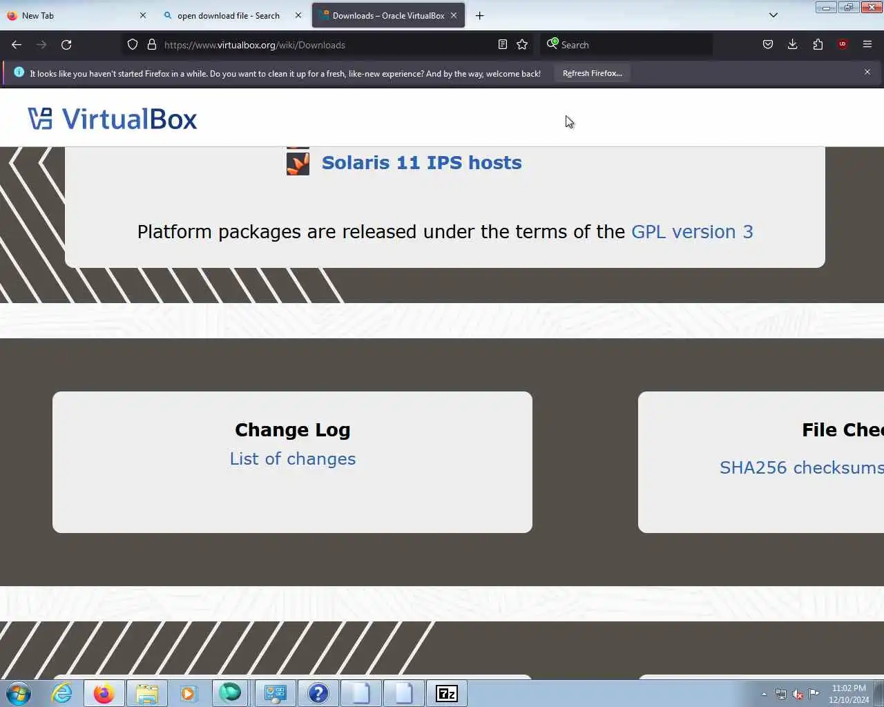Save page to Pocket
Image resolution: width=884 pixels, height=707 pixels.
[x=768, y=45]
